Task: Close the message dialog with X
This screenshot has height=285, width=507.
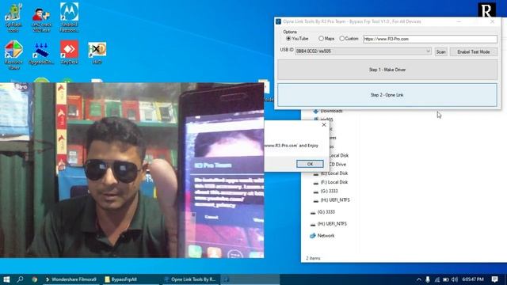Action: coord(324,125)
